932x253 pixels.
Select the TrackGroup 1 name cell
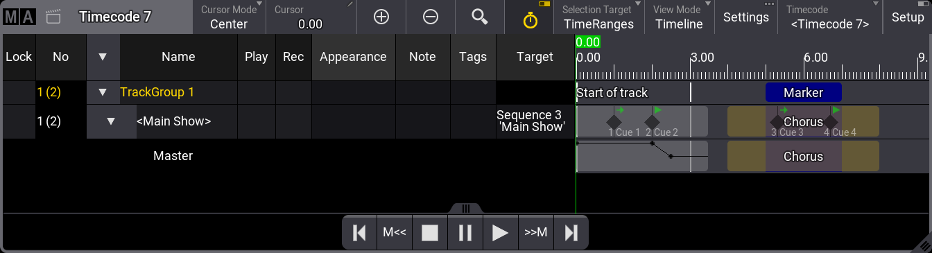tap(178, 92)
